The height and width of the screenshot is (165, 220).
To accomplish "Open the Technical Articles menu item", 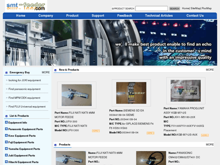I will point(159,15).
